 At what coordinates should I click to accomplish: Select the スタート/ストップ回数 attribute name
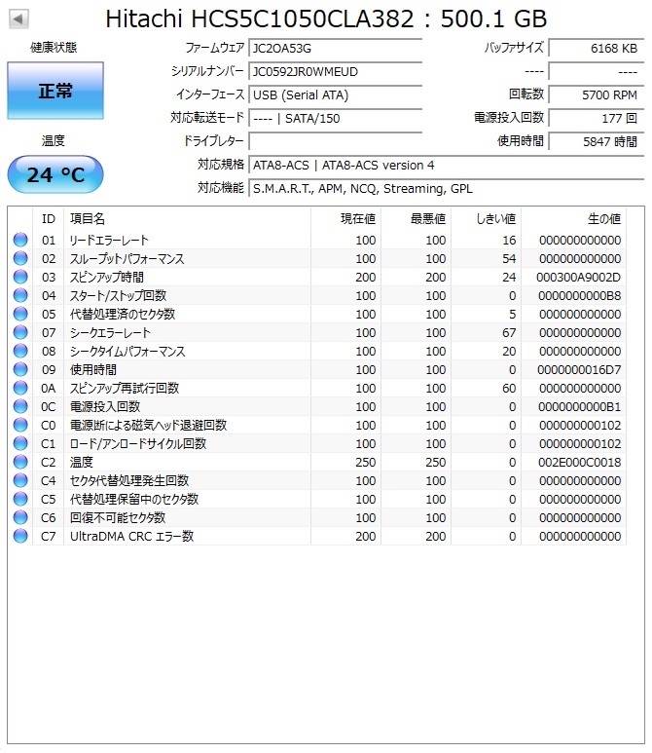tap(118, 296)
